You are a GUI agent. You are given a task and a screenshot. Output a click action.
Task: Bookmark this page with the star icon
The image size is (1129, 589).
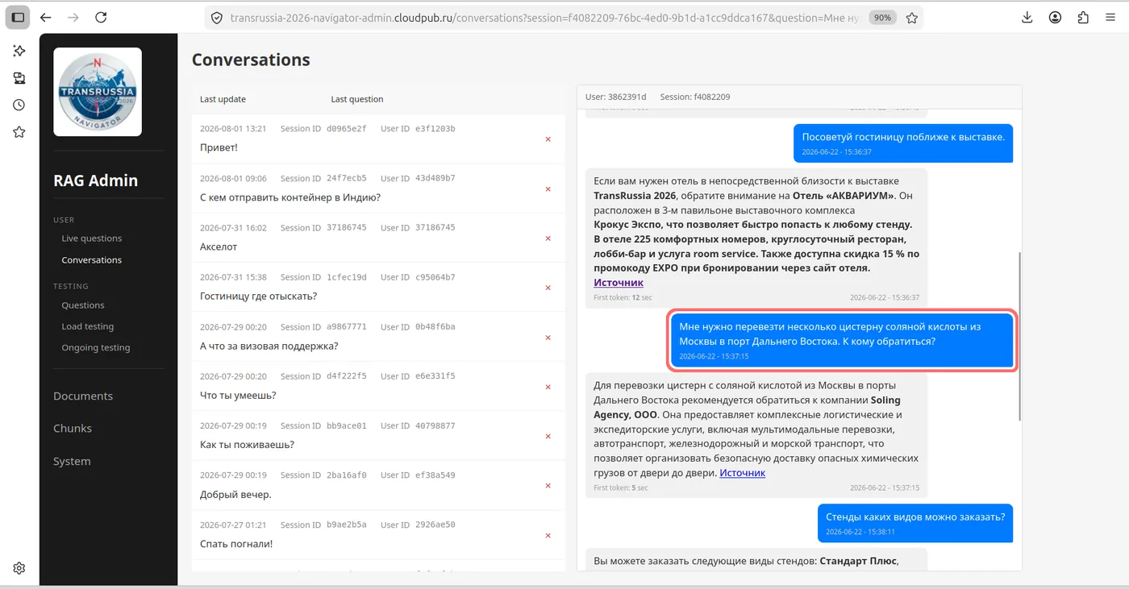[912, 18]
